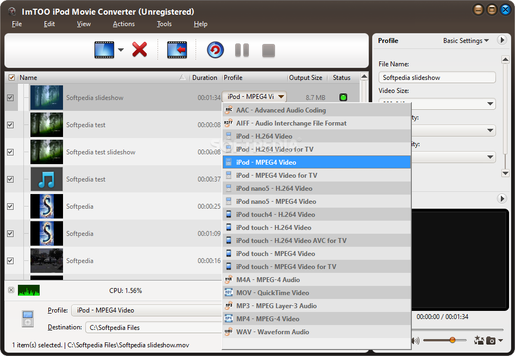Uncheck the 00:00:37 Softpedia test checkbox
Screen dimensions: 515x356
click(10, 179)
